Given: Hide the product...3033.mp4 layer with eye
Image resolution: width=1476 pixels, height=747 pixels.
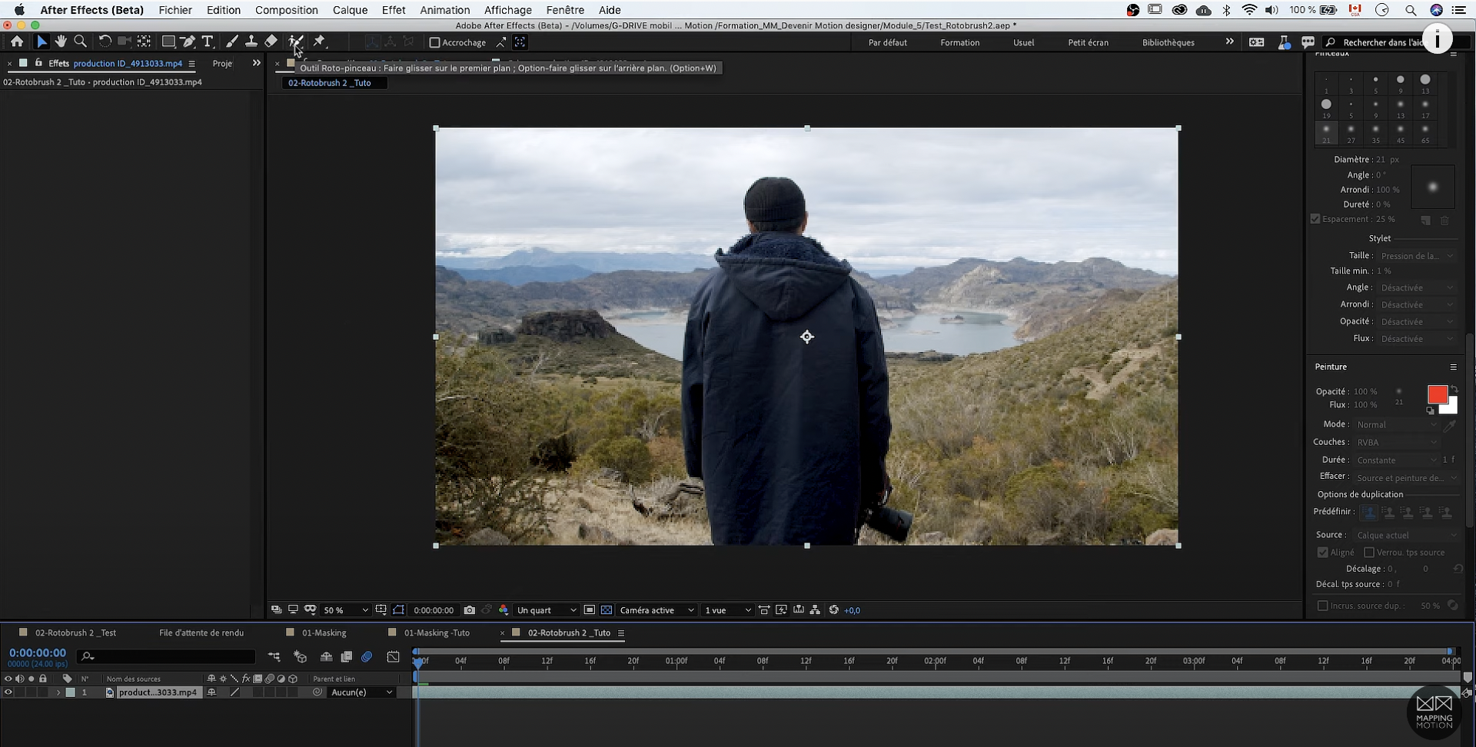Looking at the screenshot, I should click(8, 692).
